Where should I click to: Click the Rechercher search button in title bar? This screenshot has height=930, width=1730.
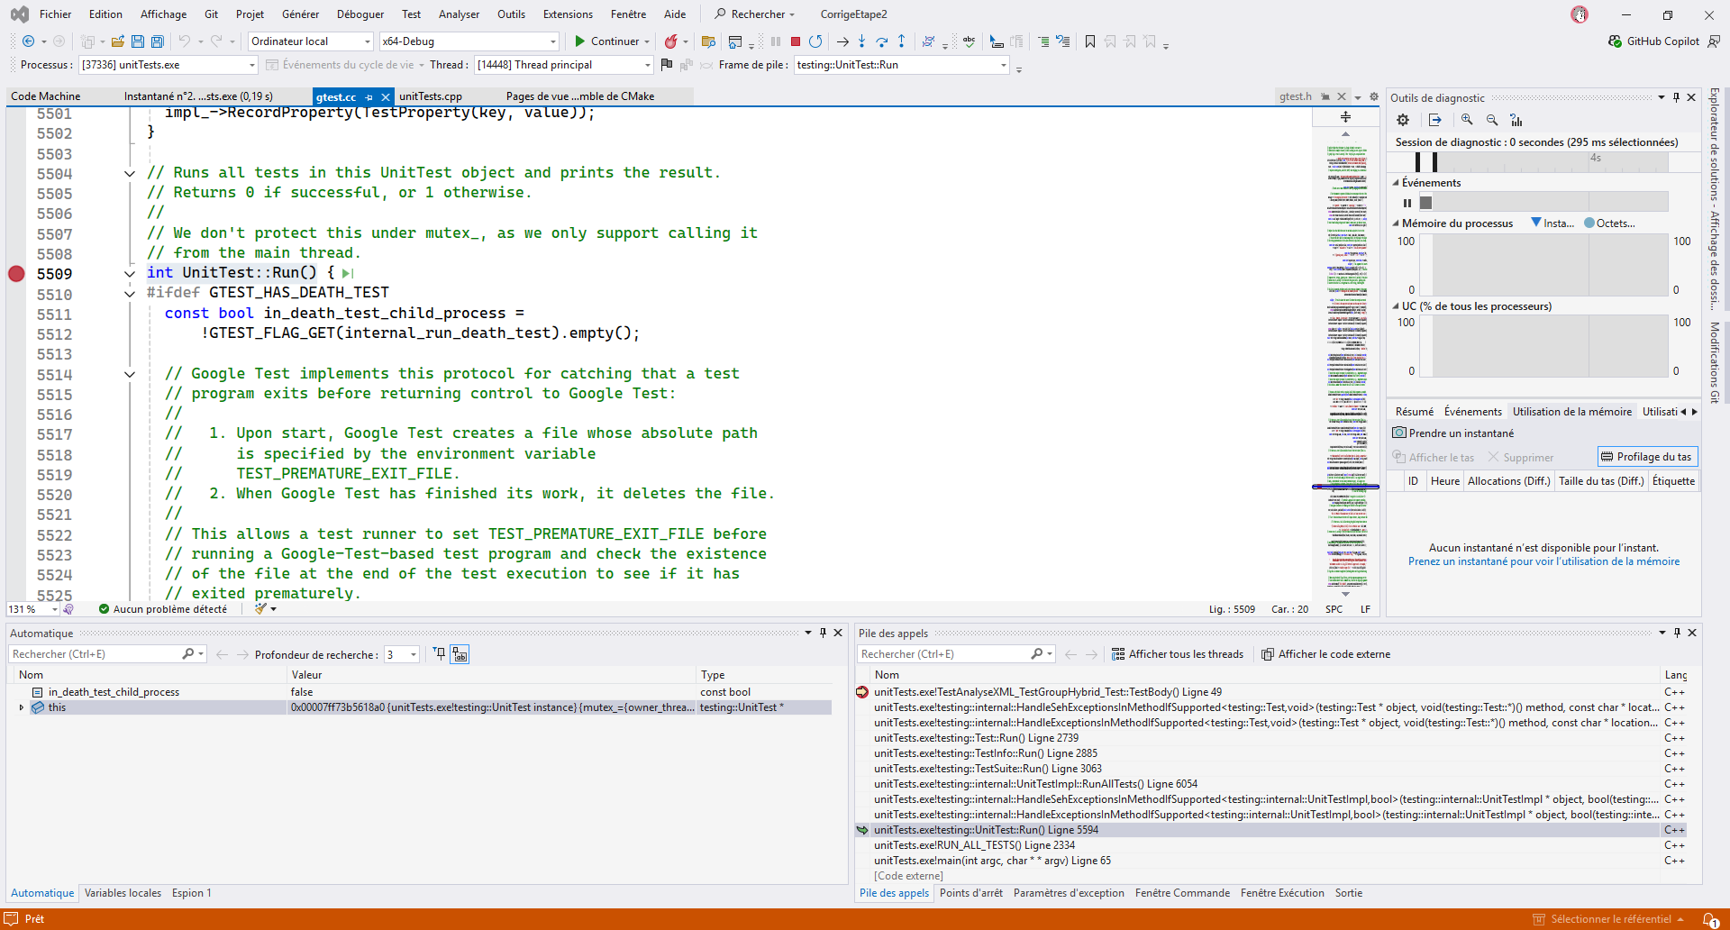[x=755, y=14]
